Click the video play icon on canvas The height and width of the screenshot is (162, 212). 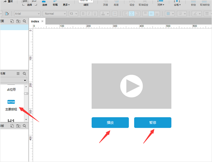pyautogui.click(x=132, y=86)
